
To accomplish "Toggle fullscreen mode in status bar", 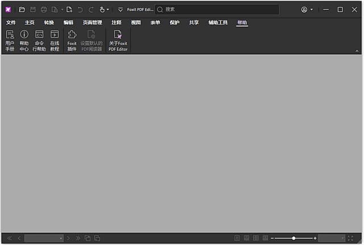I will click(x=350, y=238).
